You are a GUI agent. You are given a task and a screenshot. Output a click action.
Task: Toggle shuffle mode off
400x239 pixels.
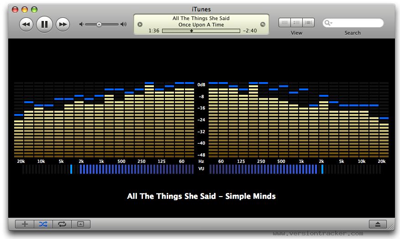(x=43, y=224)
